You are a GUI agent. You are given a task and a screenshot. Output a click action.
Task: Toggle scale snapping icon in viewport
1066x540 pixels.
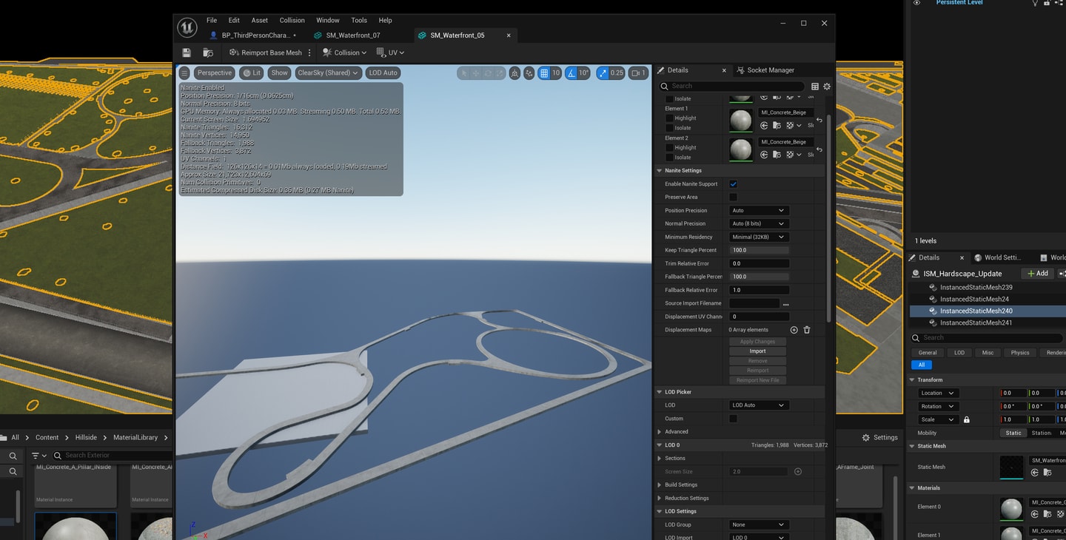coord(602,72)
